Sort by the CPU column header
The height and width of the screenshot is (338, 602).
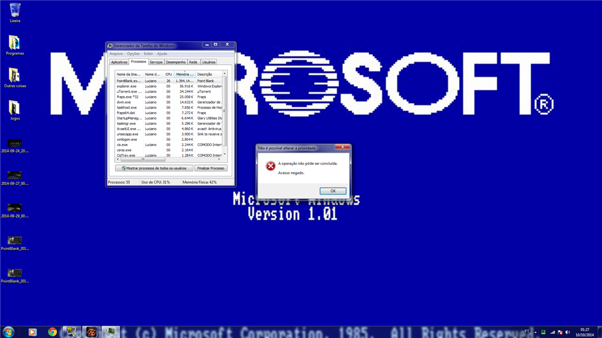(169, 75)
